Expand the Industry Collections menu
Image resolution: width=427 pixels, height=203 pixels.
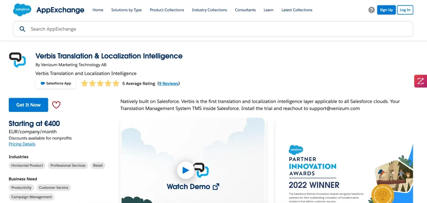[x=209, y=10]
